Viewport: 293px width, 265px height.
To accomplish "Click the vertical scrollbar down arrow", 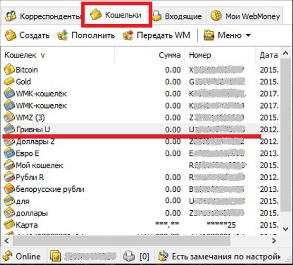I will point(286,229).
